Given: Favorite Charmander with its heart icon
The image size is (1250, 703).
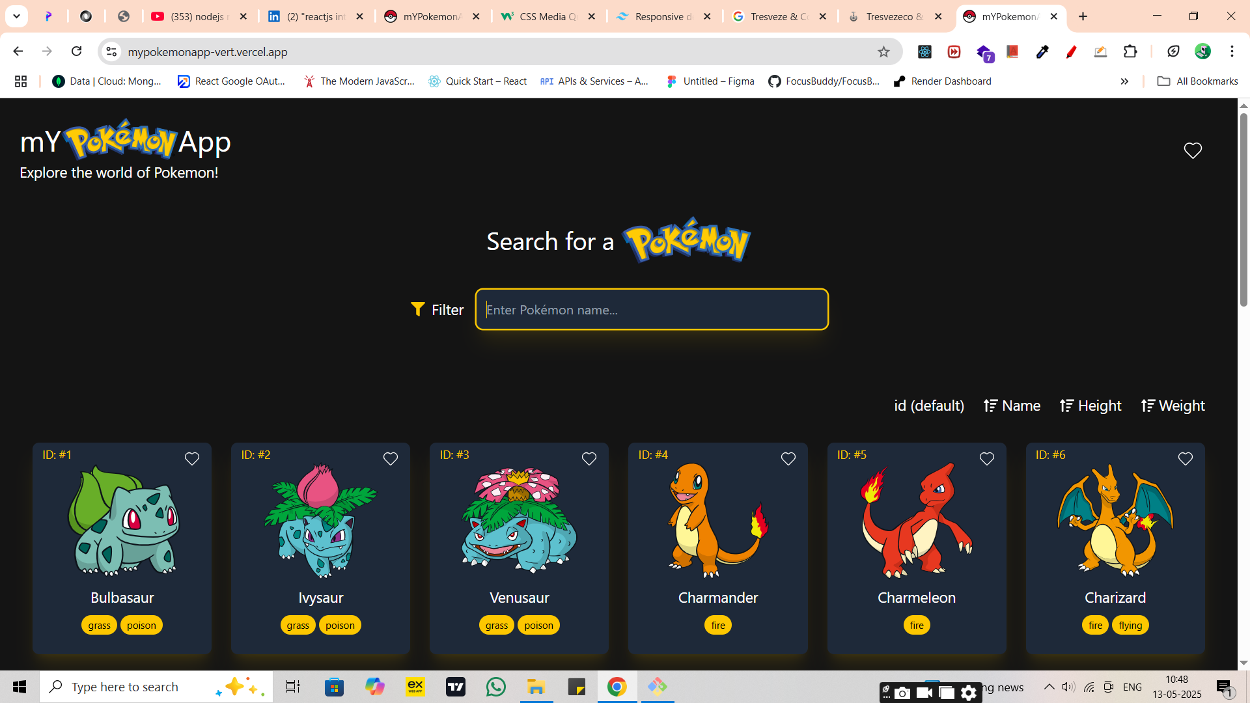Looking at the screenshot, I should pos(788,459).
